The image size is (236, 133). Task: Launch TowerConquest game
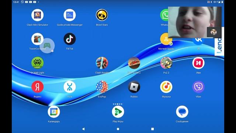point(37,39)
